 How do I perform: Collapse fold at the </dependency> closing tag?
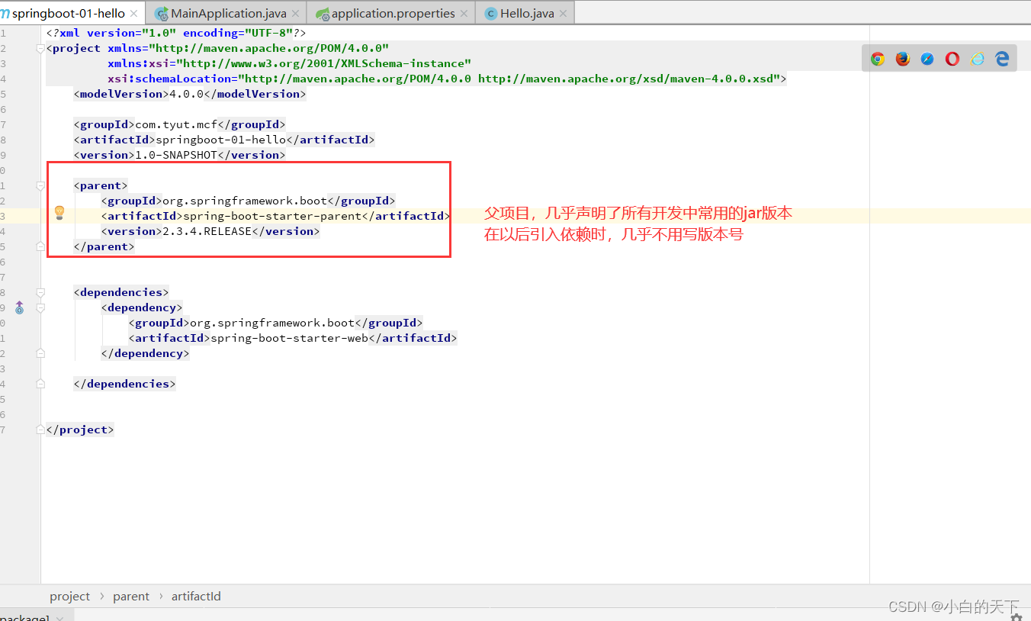coord(40,353)
